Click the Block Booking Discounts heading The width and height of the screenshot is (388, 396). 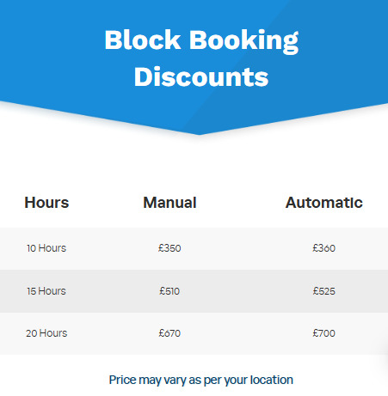tap(201, 58)
